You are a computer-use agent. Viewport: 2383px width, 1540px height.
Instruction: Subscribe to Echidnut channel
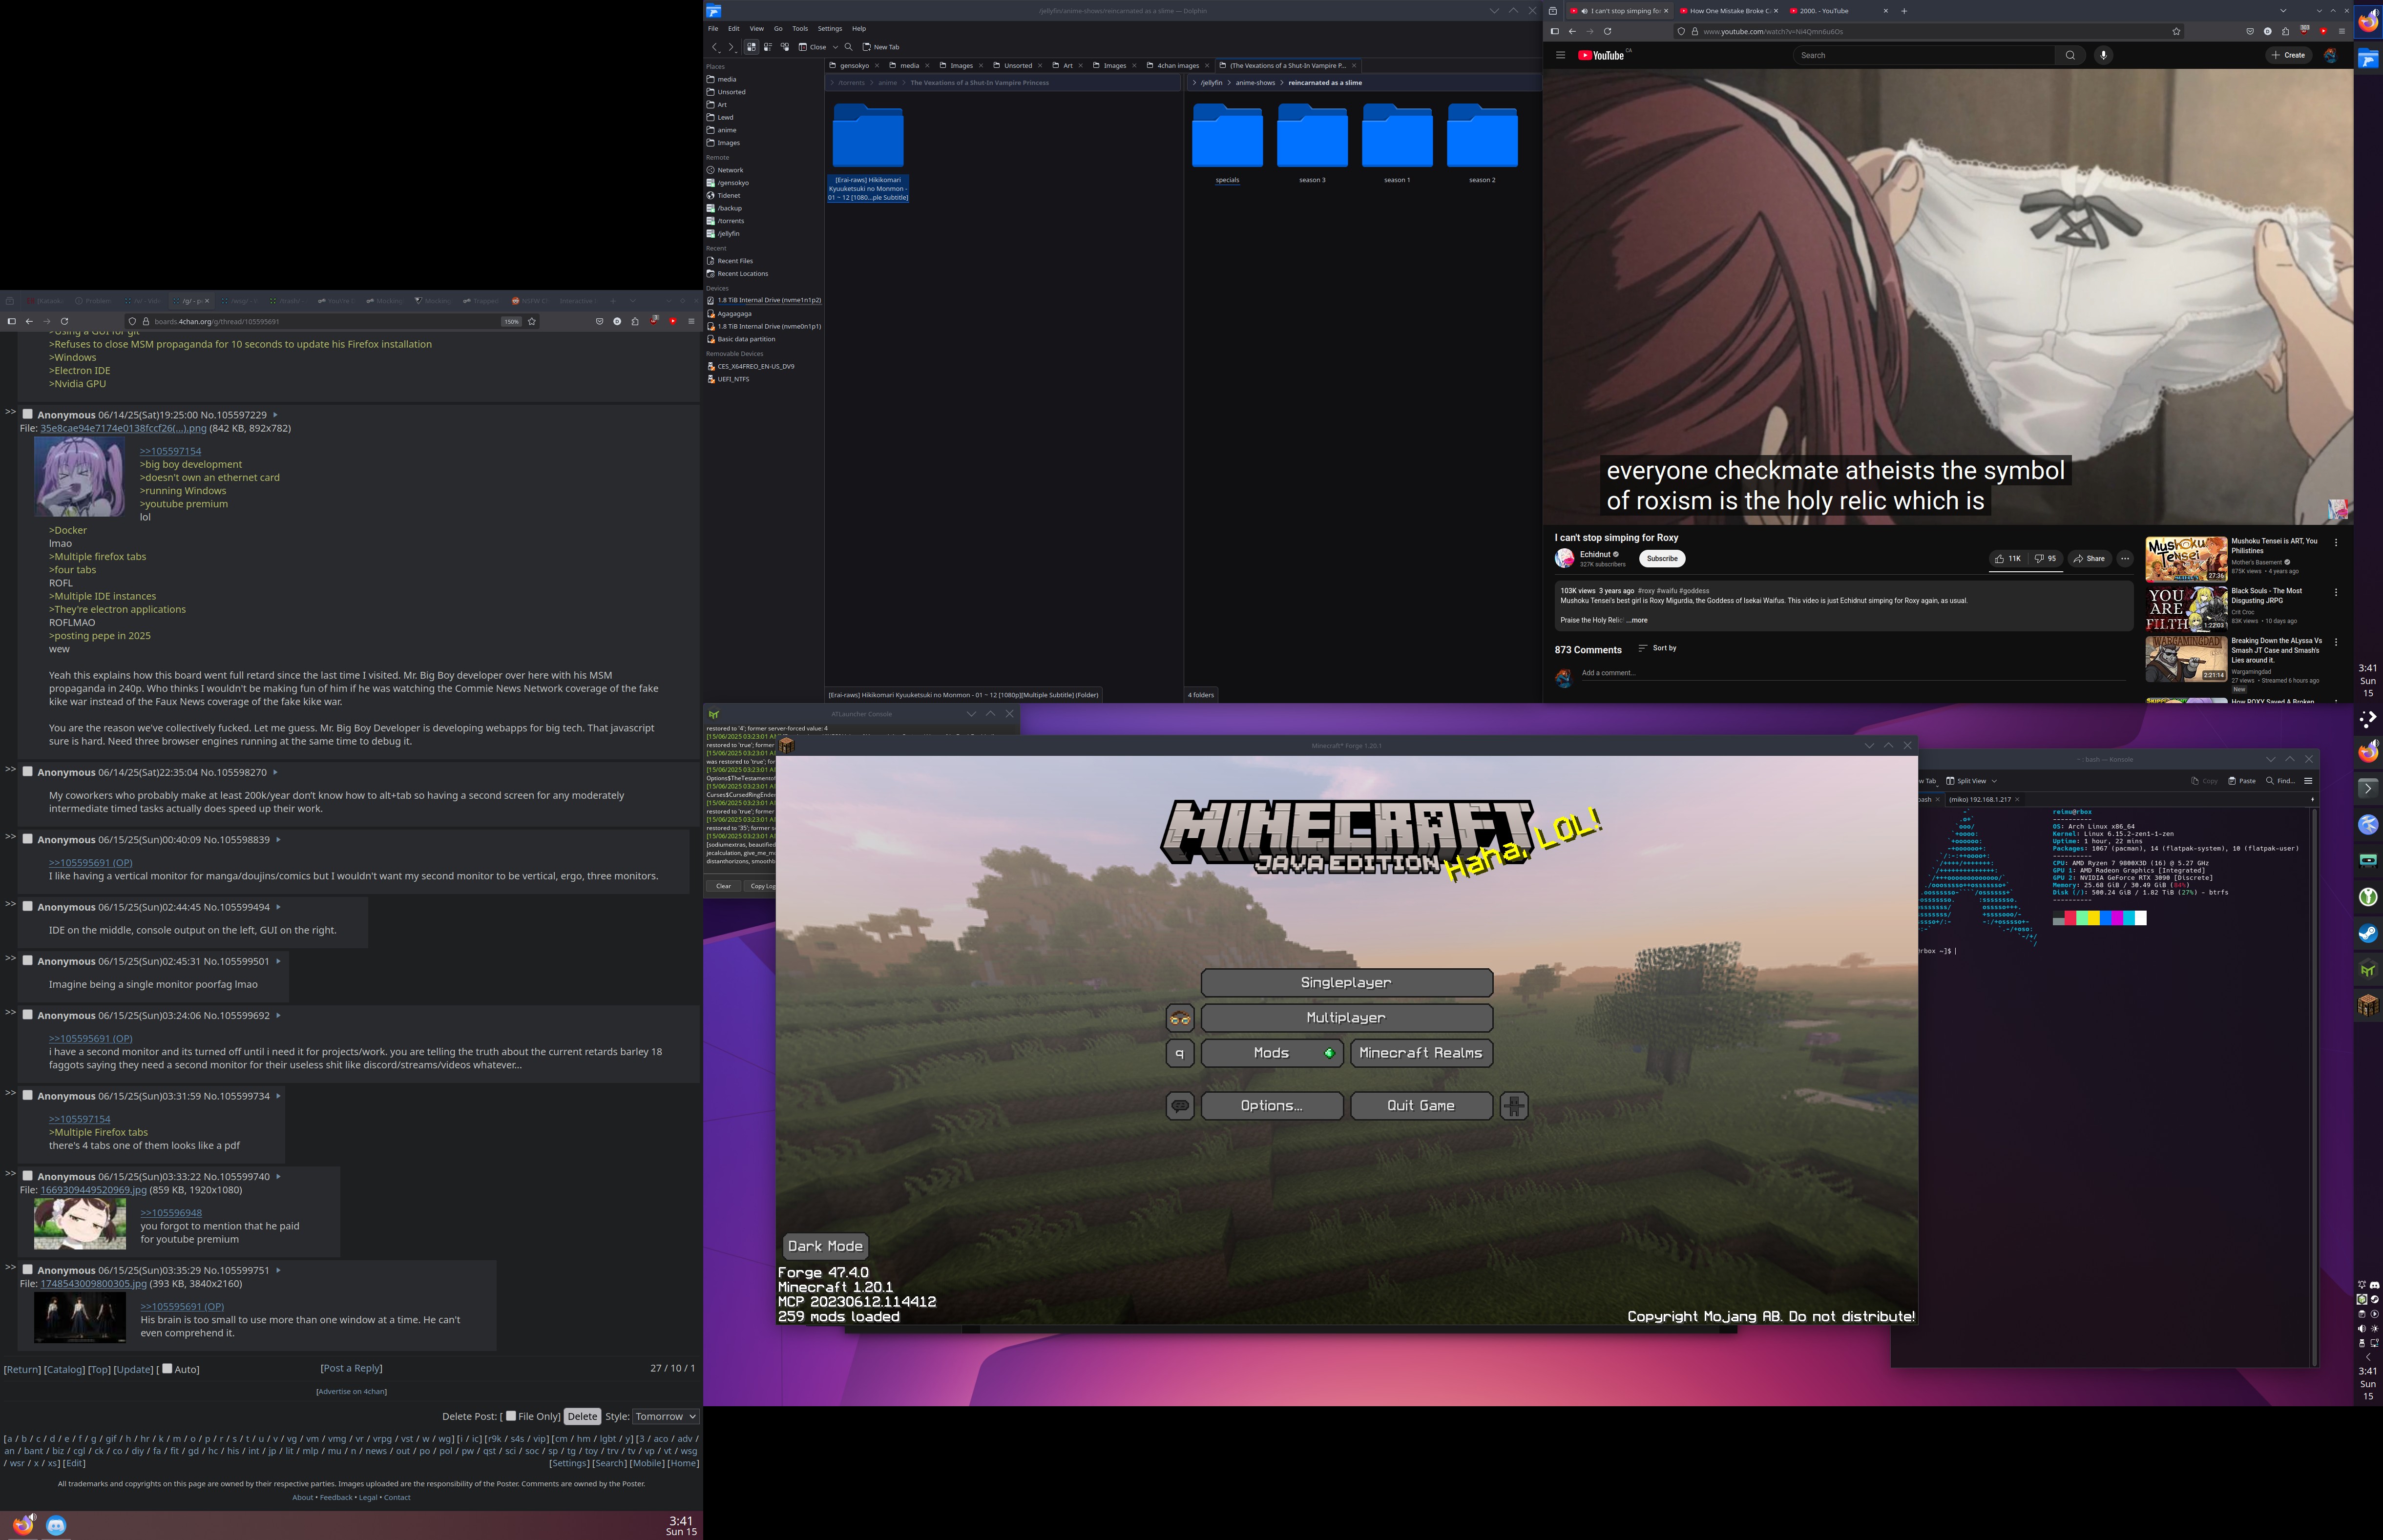pyautogui.click(x=1662, y=559)
